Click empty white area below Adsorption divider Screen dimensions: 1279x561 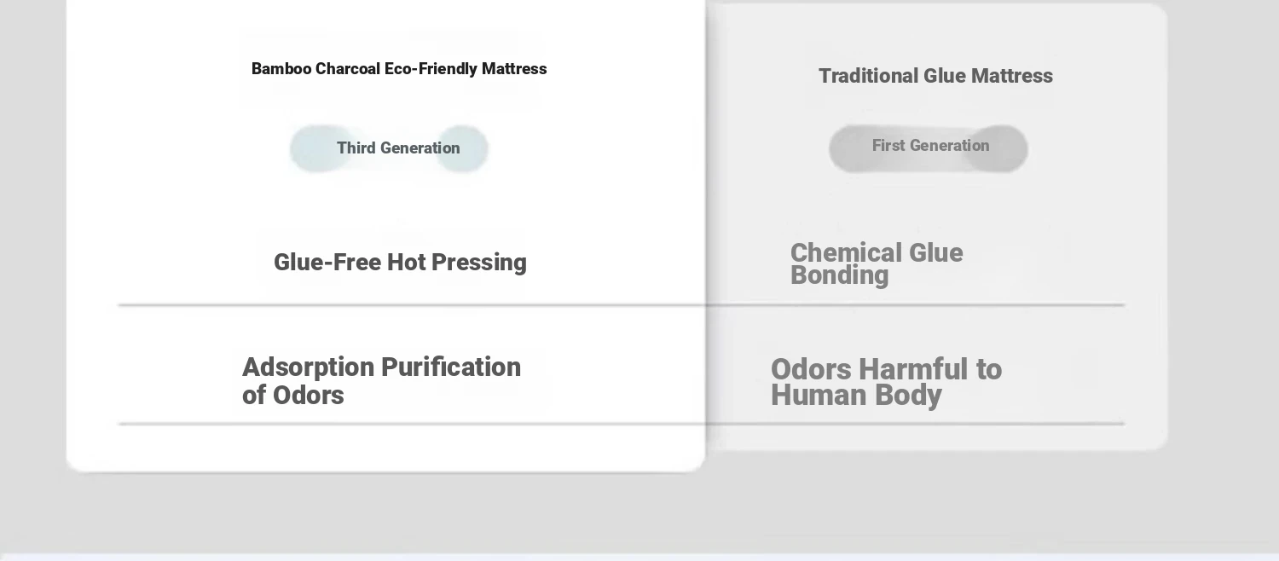click(385, 447)
